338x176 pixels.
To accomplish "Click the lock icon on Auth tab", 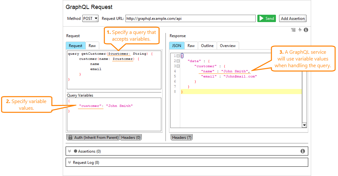I will click(x=70, y=137).
